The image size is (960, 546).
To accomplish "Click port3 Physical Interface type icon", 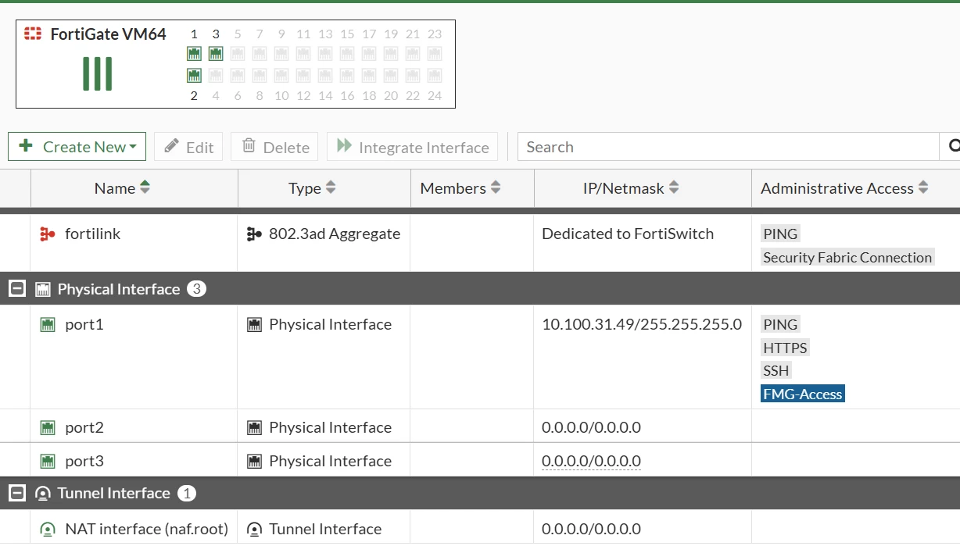I will (254, 461).
